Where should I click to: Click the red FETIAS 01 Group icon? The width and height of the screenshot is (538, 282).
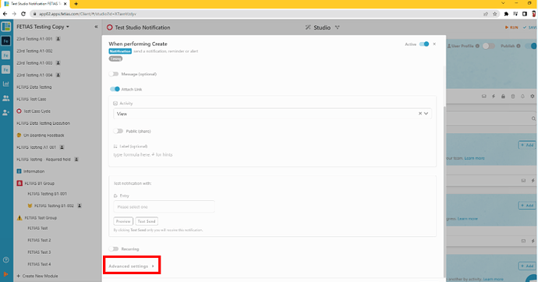[x=19, y=183]
